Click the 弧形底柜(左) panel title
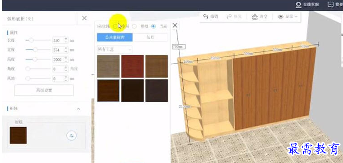 (x=20, y=19)
